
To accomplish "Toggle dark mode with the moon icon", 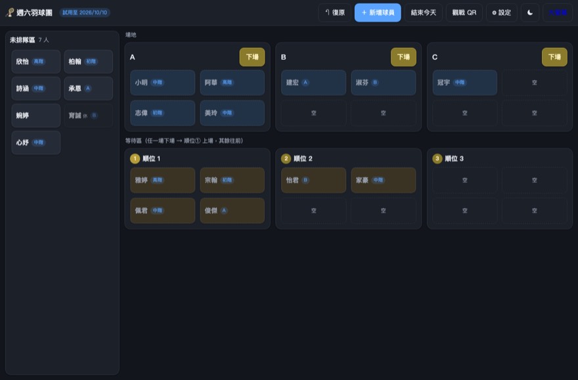I will point(529,12).
